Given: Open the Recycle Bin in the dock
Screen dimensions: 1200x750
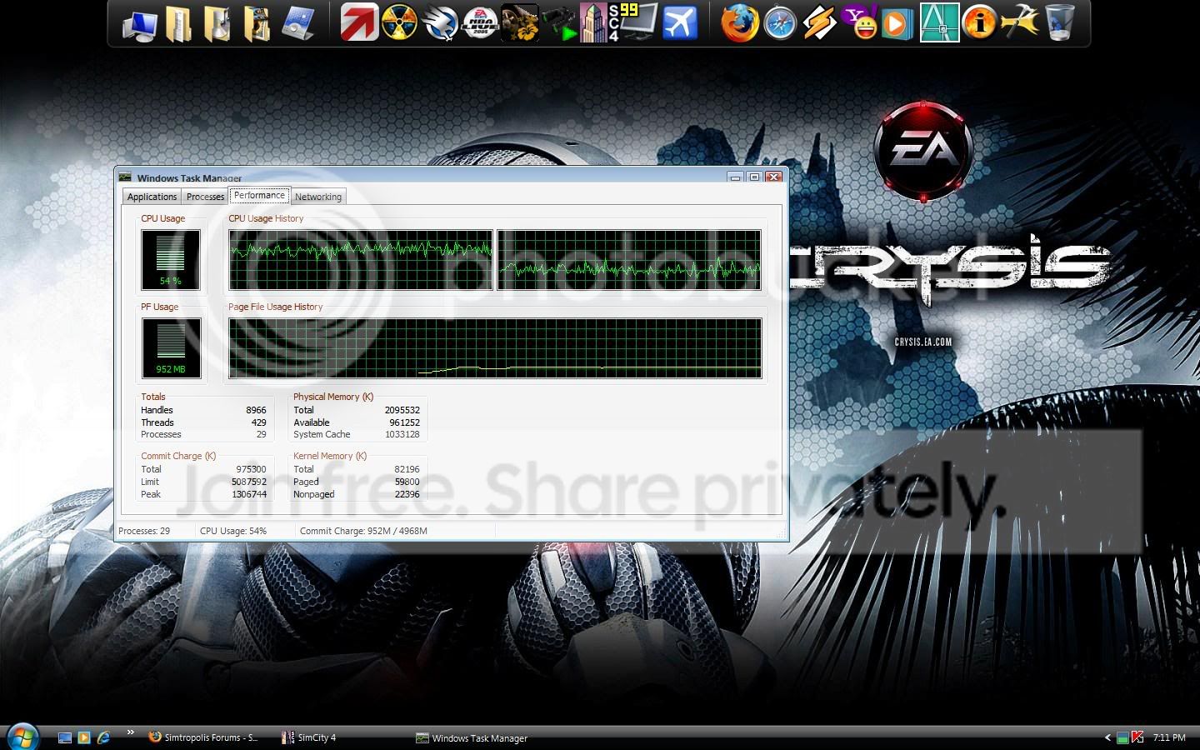Looking at the screenshot, I should [1059, 22].
